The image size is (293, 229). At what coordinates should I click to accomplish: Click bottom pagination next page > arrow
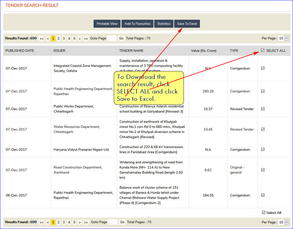(80, 222)
